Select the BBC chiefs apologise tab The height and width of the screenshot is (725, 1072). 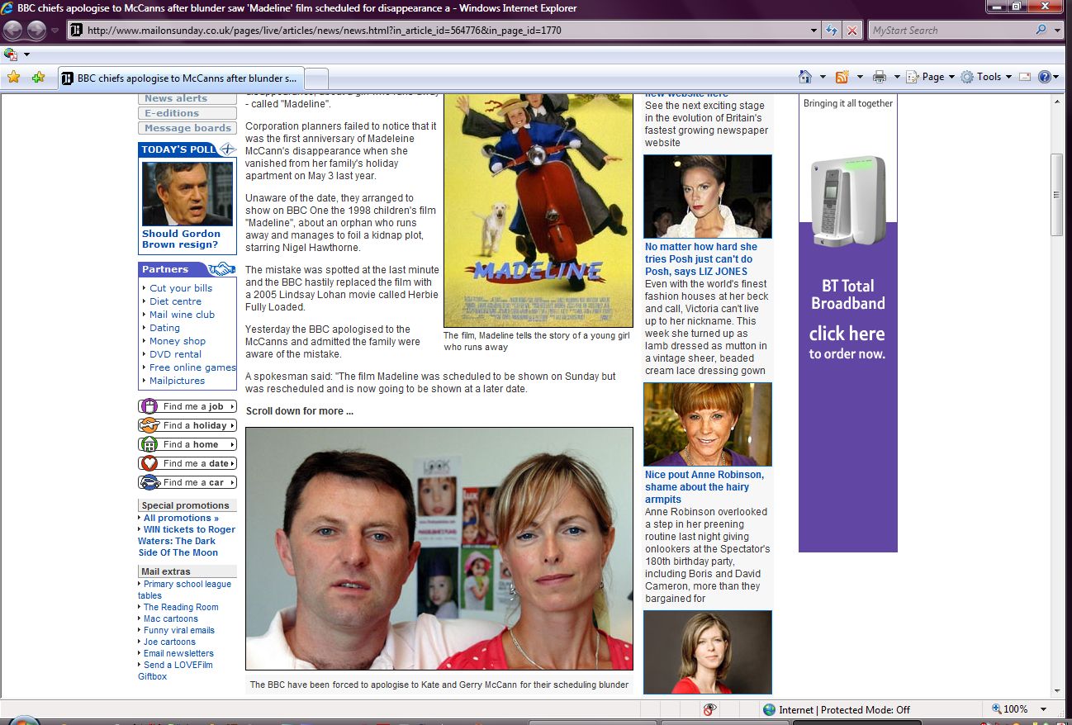(x=182, y=78)
